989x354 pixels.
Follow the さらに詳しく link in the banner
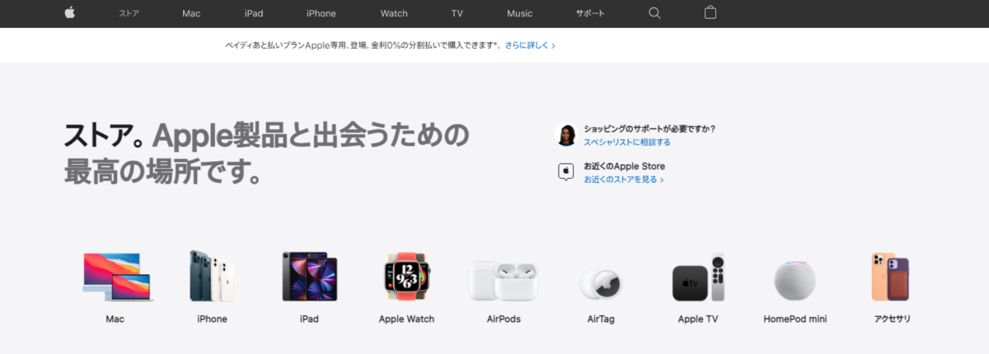[x=530, y=46]
